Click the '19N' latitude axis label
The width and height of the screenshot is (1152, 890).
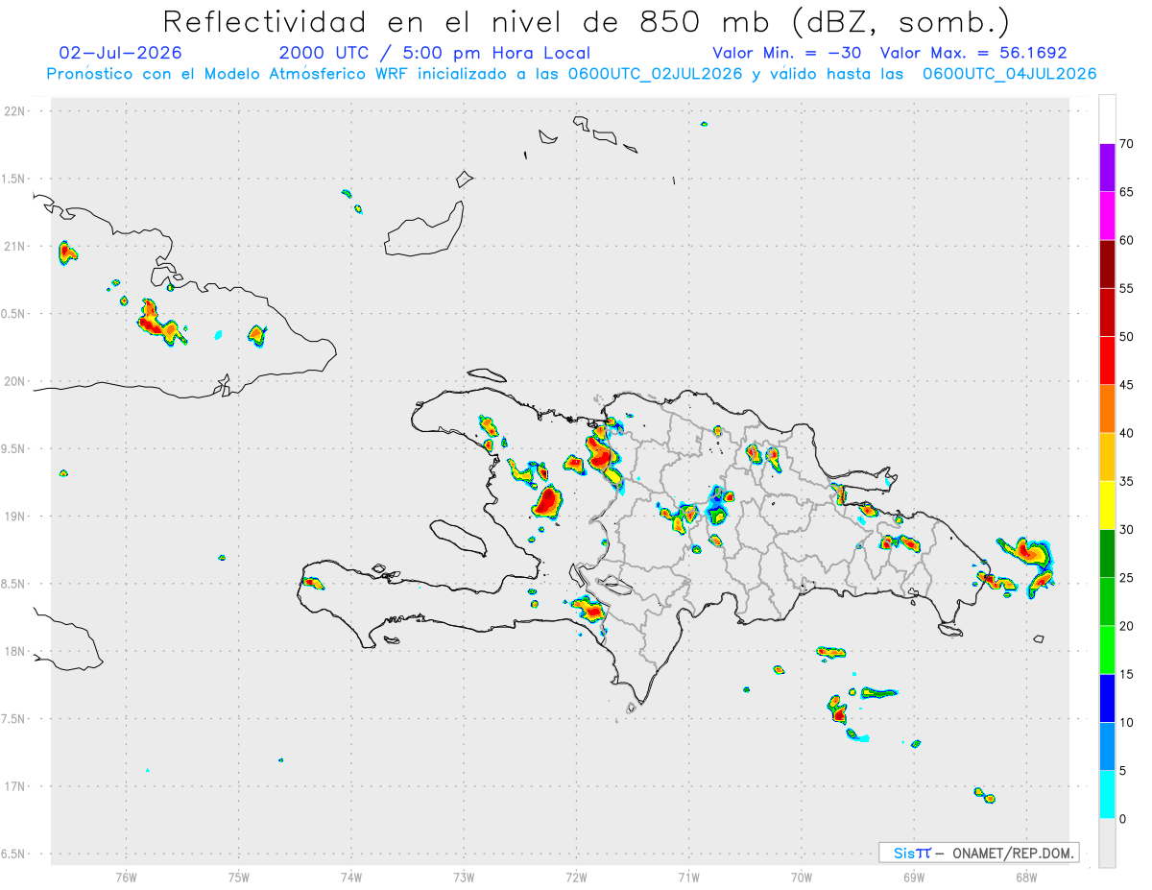[x=16, y=517]
